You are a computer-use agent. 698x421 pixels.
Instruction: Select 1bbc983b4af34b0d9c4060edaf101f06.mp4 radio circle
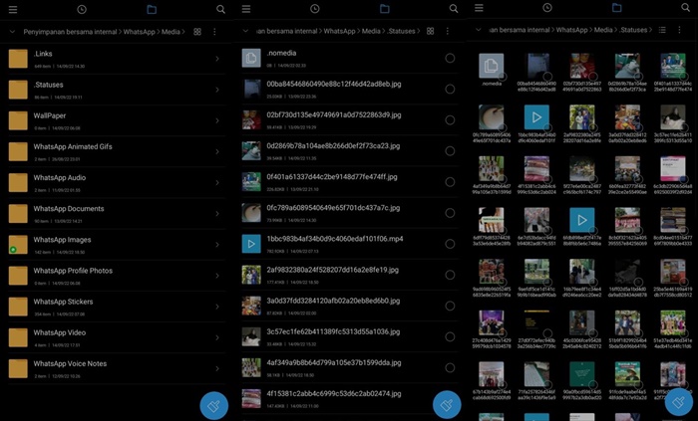point(450,244)
